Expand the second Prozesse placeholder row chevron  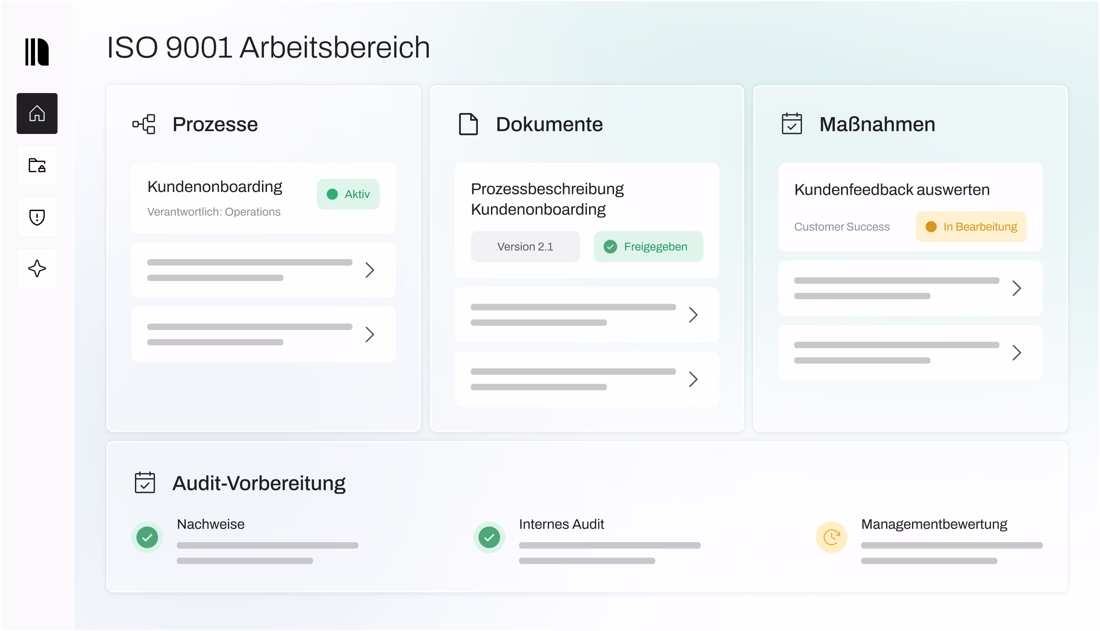pyautogui.click(x=370, y=270)
